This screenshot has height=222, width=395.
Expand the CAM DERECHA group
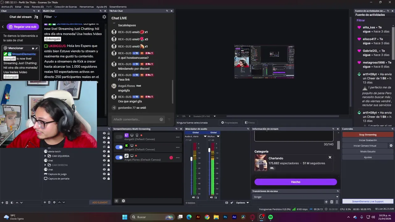pos(45,165)
